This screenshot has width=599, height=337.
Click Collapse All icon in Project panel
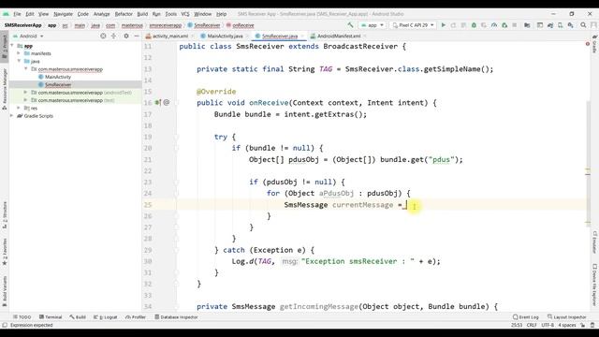tap(113, 36)
